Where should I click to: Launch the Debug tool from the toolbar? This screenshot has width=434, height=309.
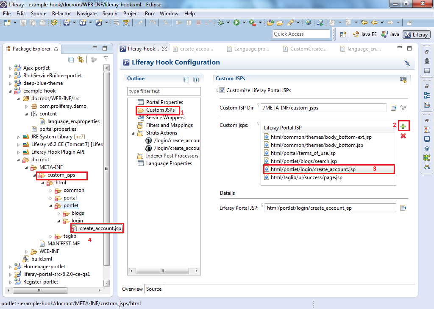click(x=220, y=22)
